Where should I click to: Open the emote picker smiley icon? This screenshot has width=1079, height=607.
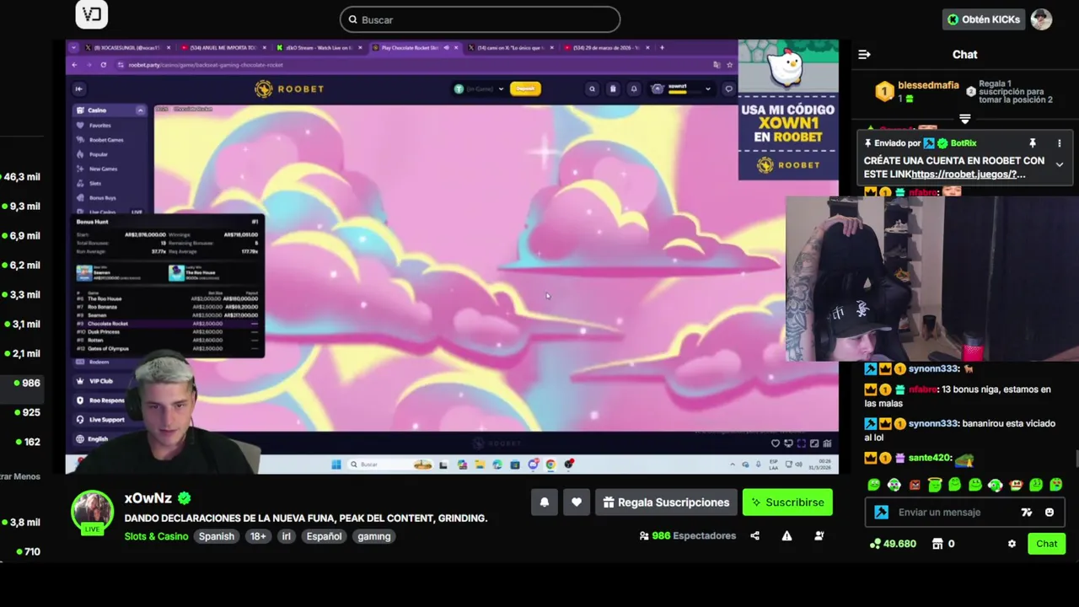1049,512
